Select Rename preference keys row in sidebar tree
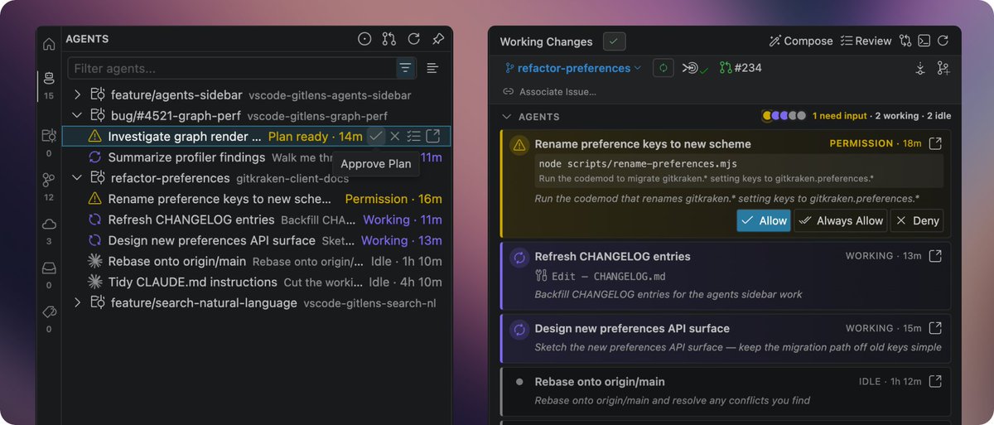Screen dimensions: 994x425 258,199
